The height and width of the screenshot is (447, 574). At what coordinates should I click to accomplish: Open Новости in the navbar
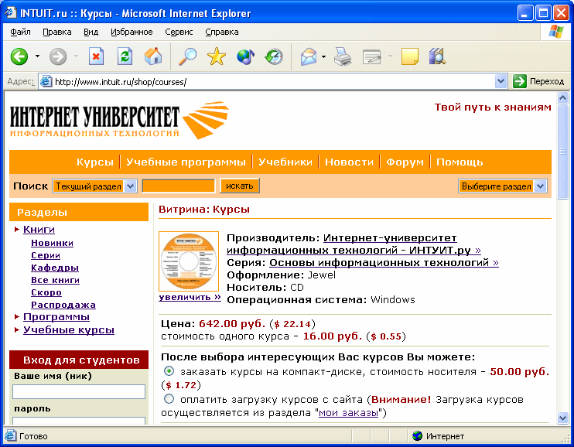(x=349, y=162)
